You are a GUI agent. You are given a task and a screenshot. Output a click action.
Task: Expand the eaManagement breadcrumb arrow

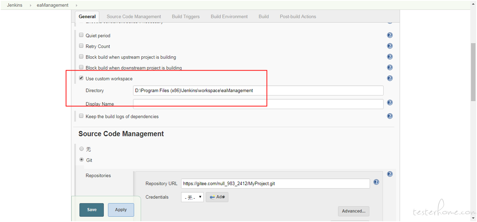pos(76,5)
